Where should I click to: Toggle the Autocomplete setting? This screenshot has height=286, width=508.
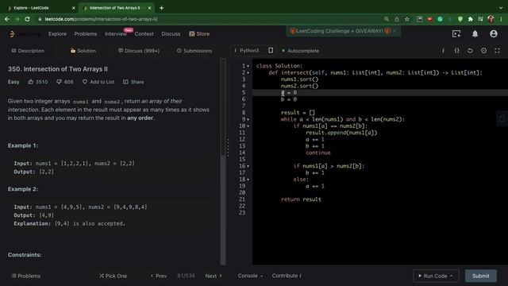[300, 51]
